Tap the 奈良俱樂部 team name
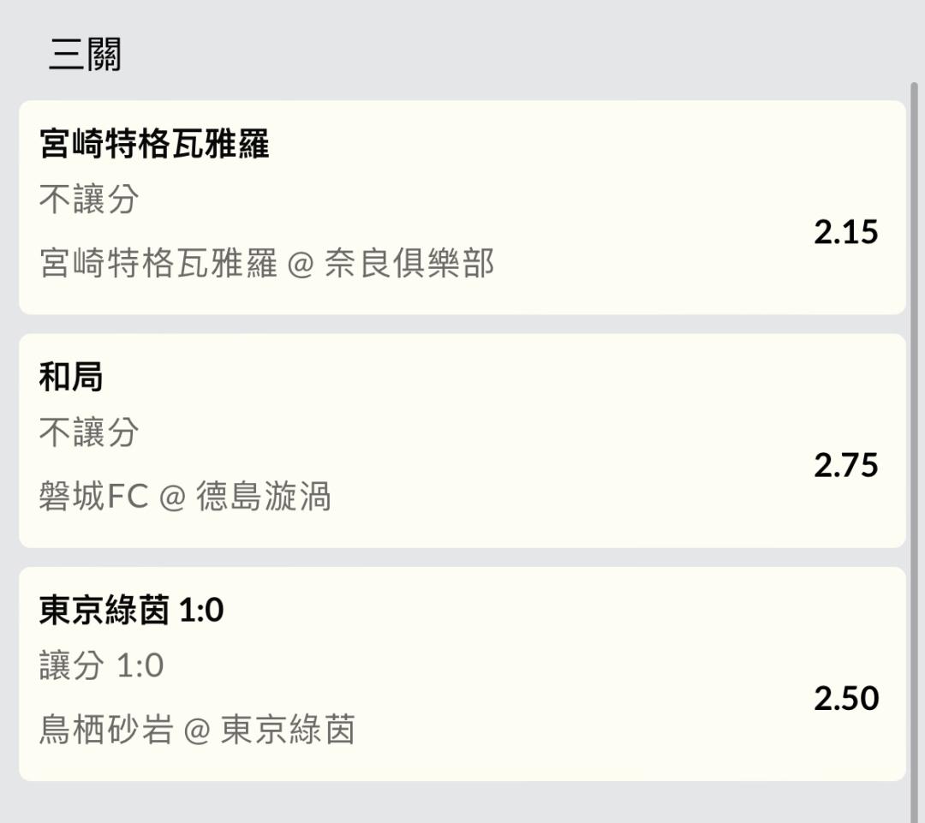Viewport: 925px width, 823px height. 409,263
